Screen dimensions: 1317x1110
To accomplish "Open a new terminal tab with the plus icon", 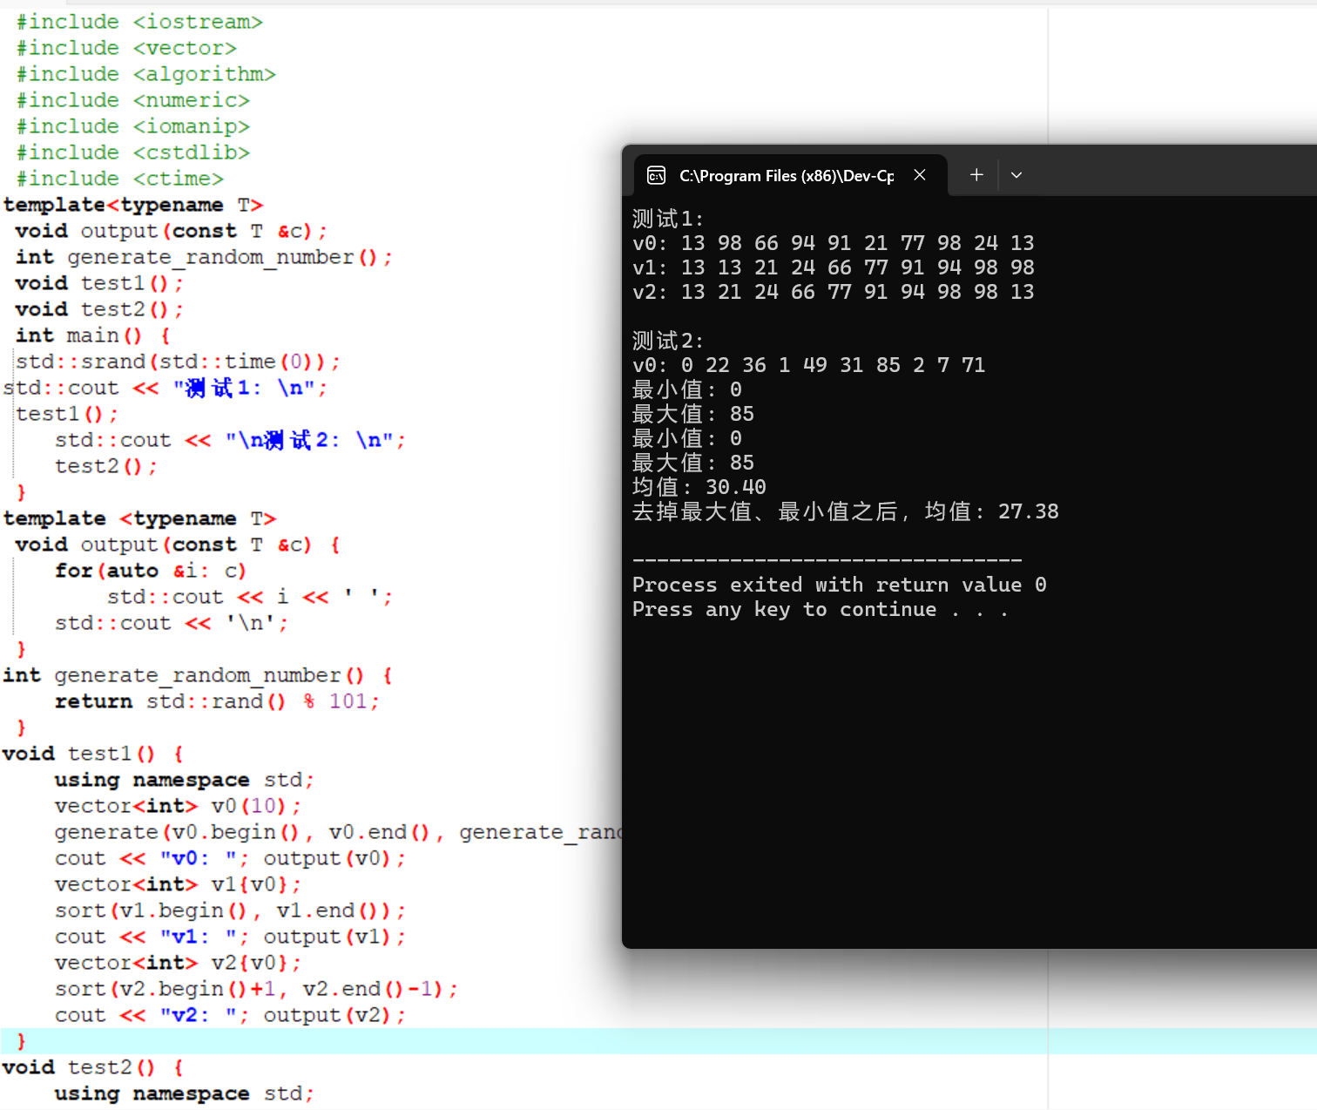I will click(x=976, y=175).
